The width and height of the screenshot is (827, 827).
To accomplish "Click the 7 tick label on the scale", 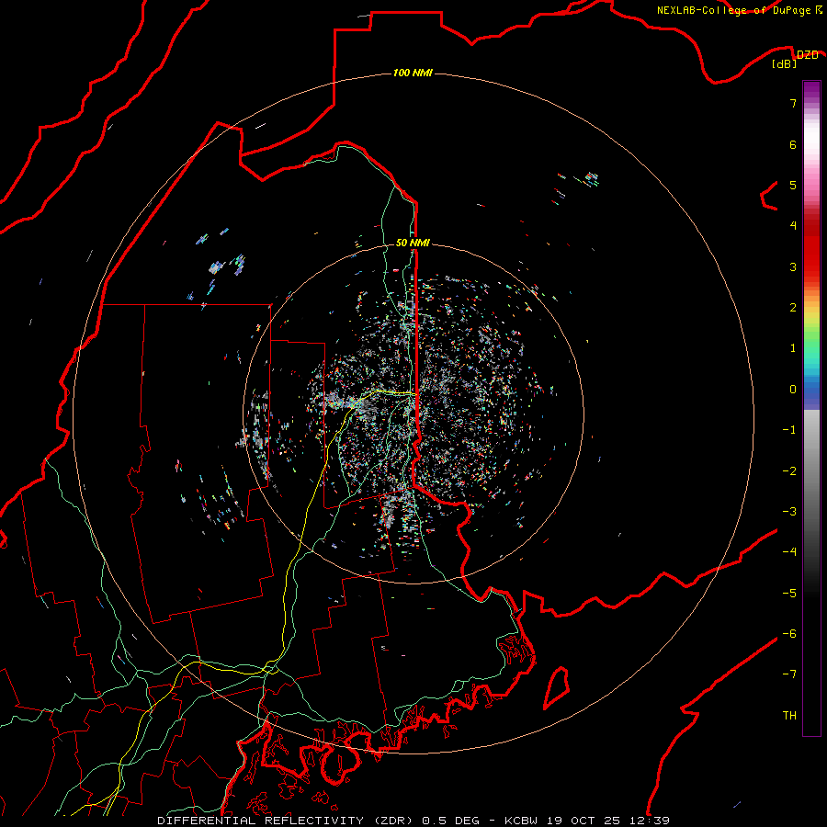I will tap(793, 103).
